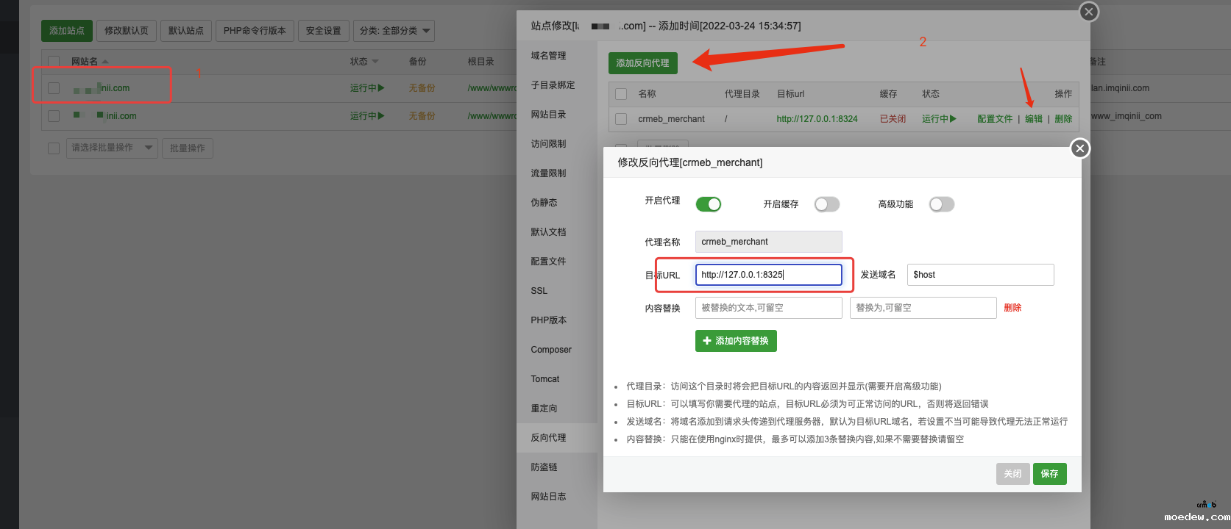Open the 分类: 全部分类 dropdown
This screenshot has width=1231, height=529.
[394, 31]
